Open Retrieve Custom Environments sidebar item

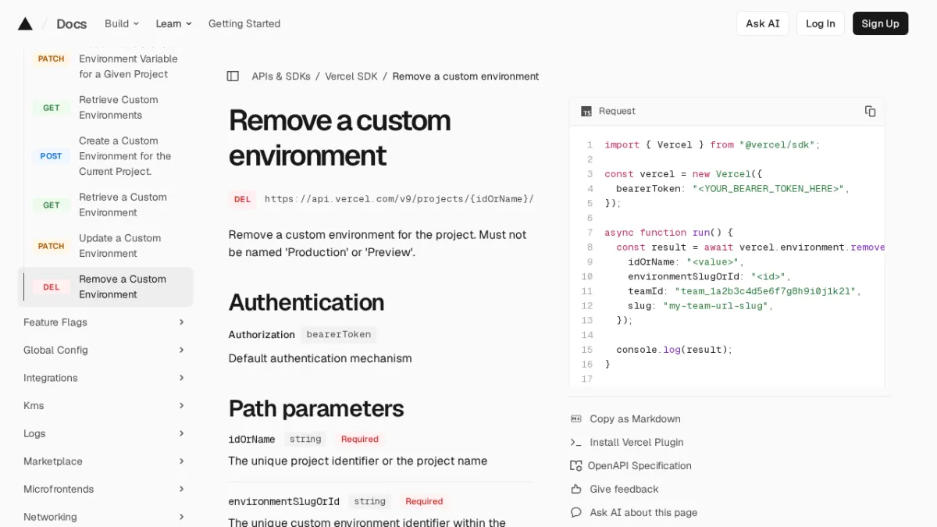(x=105, y=108)
